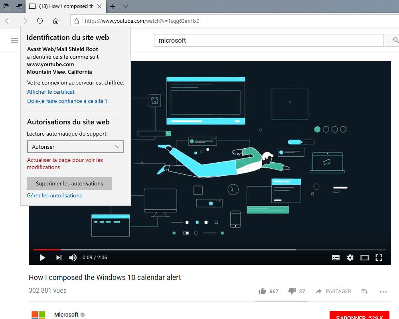The height and width of the screenshot is (319, 399).
Task: Switch to theater mode
Action: coord(364,258)
